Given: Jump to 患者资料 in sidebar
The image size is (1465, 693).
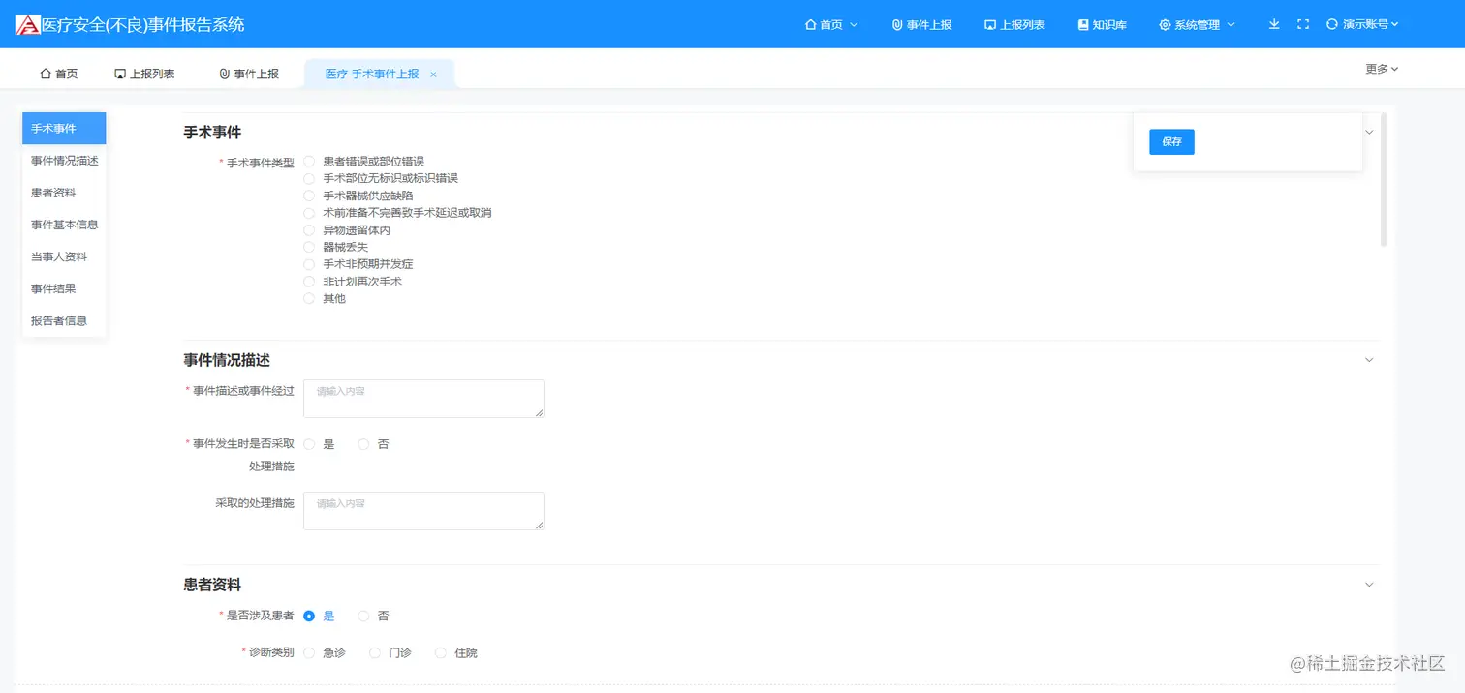Looking at the screenshot, I should 64,193.
